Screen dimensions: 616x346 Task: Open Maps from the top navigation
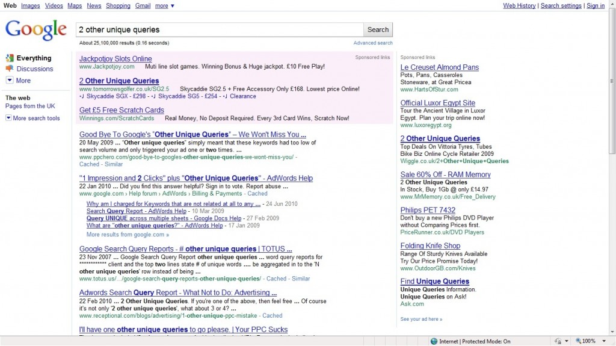click(x=75, y=6)
